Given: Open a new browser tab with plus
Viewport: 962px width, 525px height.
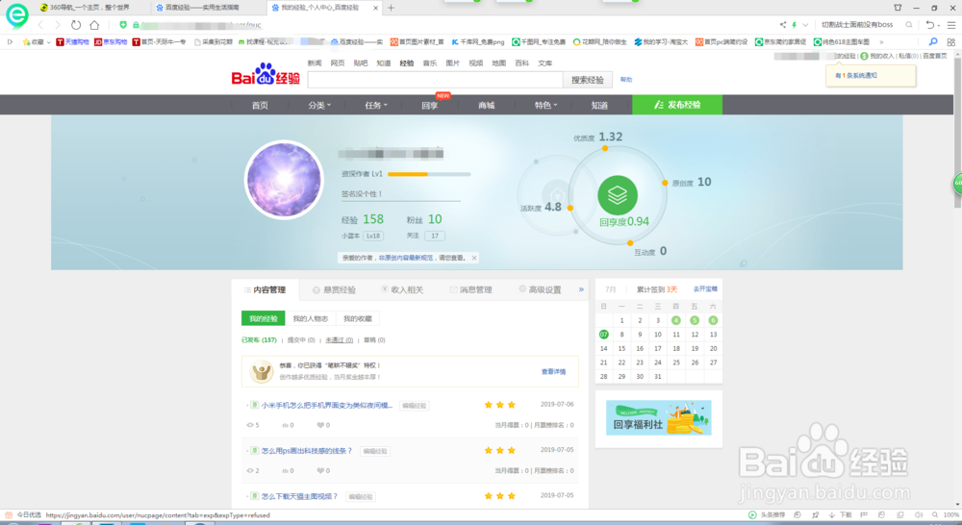Looking at the screenshot, I should [x=391, y=8].
